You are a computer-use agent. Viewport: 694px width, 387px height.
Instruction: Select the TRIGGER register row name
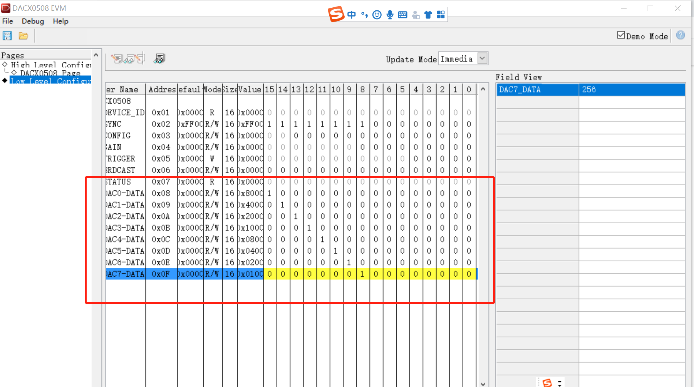click(126, 159)
